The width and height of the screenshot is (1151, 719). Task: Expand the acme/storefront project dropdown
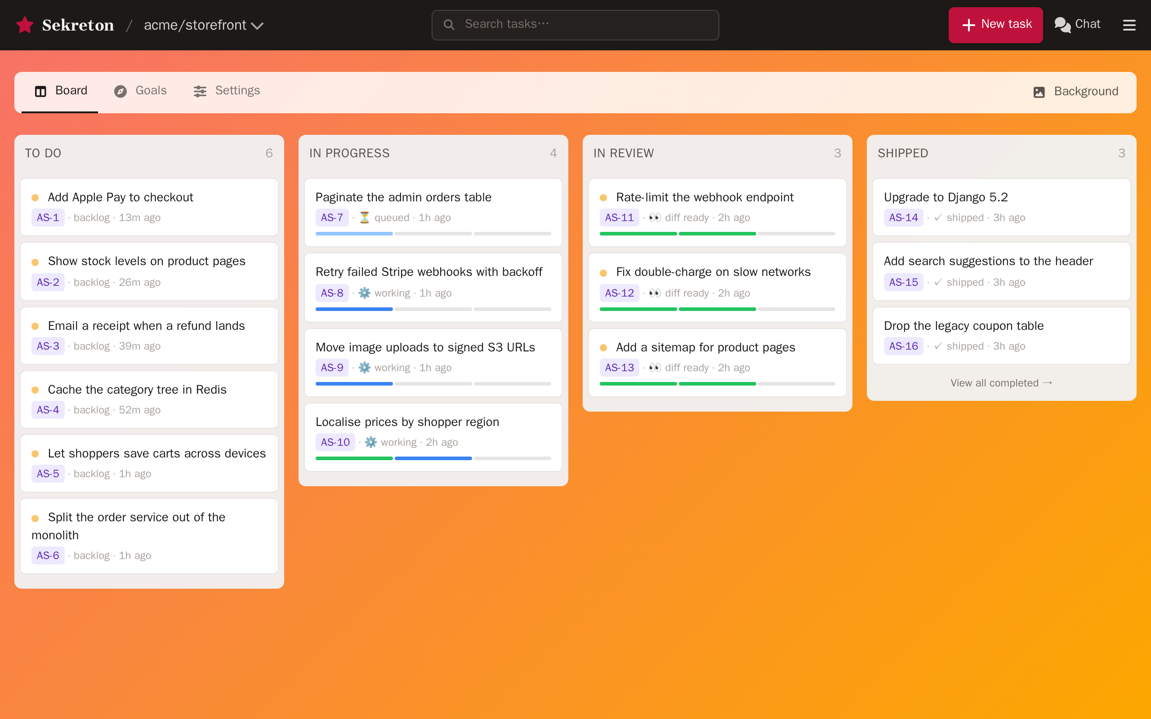point(204,25)
